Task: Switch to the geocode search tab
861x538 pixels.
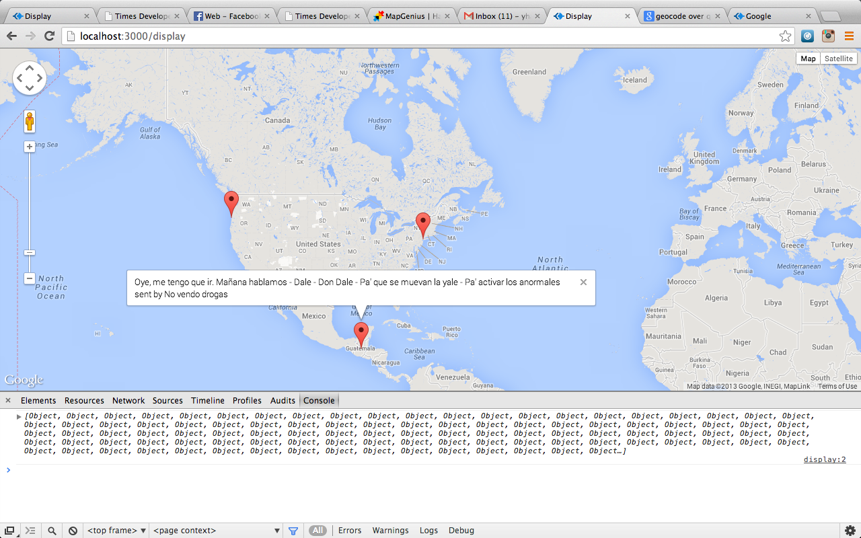Action: click(x=683, y=16)
